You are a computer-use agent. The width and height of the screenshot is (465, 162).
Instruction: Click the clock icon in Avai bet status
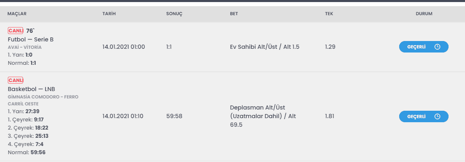click(x=437, y=47)
